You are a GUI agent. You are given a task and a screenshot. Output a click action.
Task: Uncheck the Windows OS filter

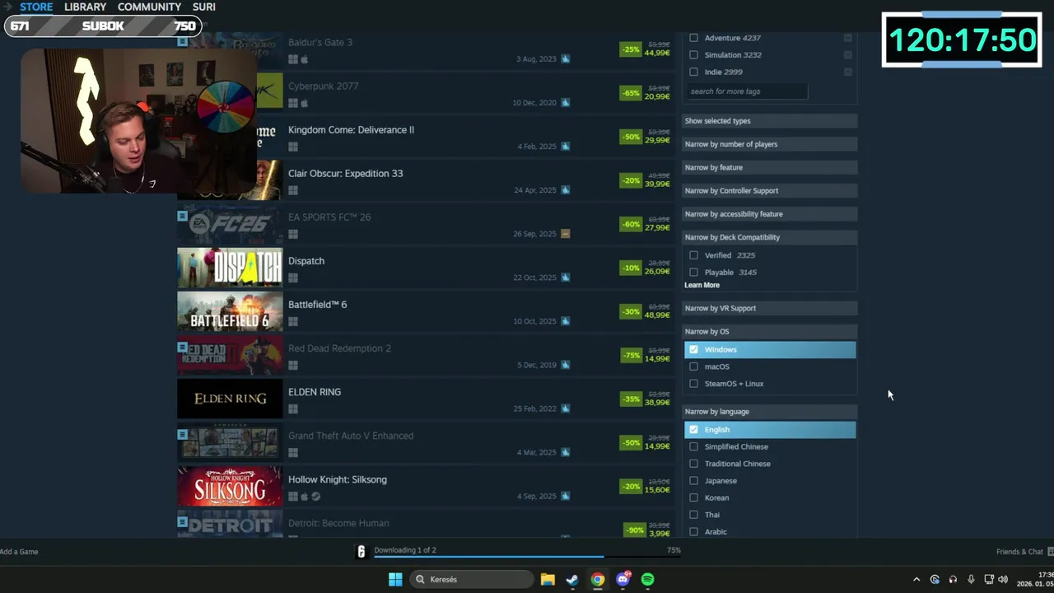point(693,349)
